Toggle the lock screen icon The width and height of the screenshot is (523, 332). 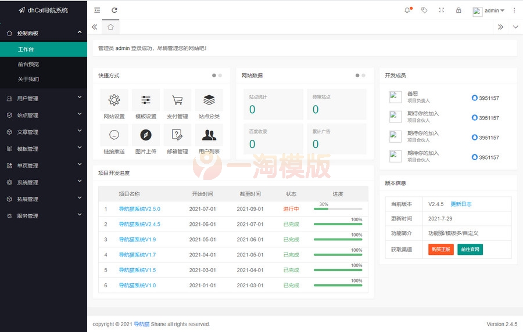pyautogui.click(x=458, y=10)
